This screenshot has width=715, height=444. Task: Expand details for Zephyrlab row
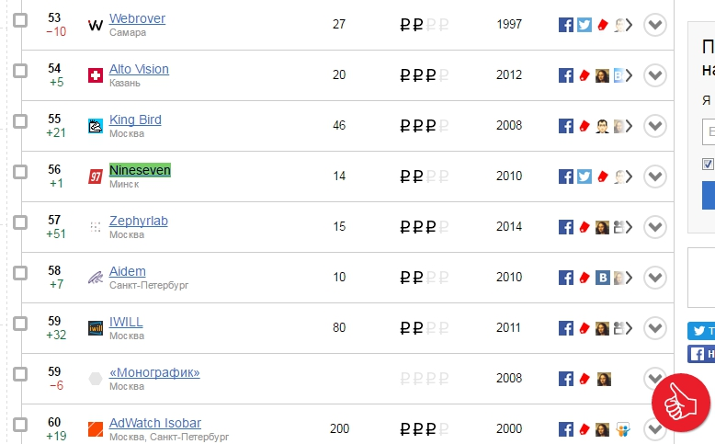pyautogui.click(x=655, y=227)
